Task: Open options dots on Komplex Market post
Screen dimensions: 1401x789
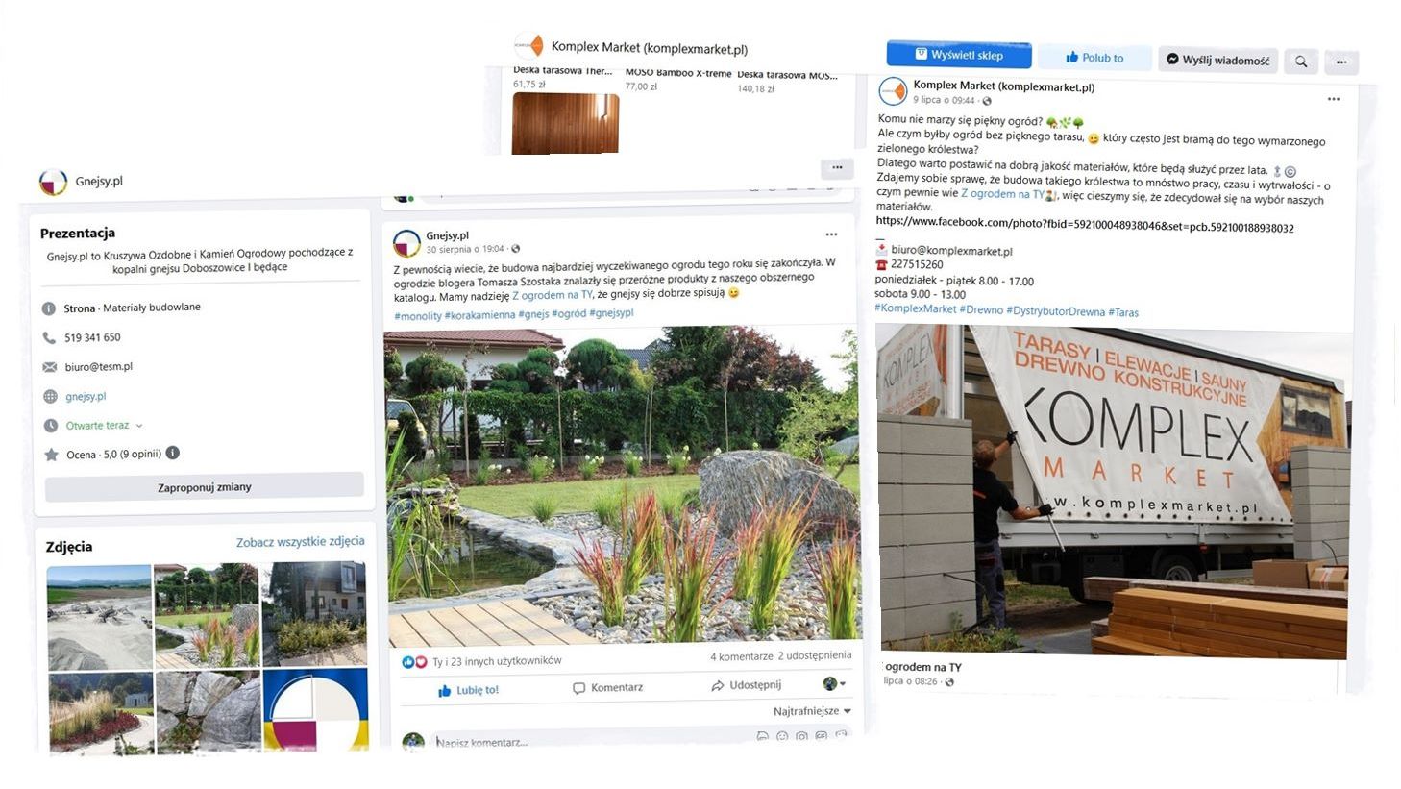Action: (1334, 99)
